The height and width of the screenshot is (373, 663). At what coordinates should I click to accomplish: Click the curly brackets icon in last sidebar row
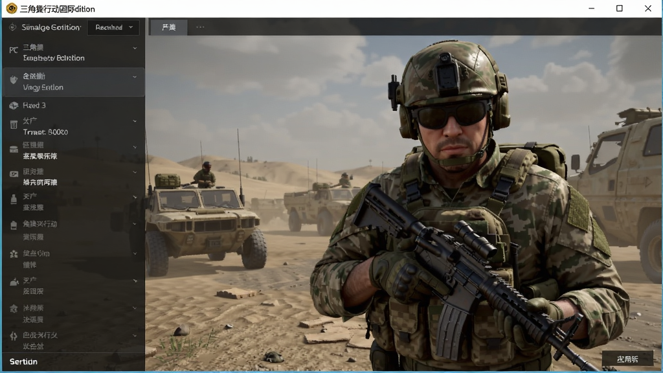14,336
